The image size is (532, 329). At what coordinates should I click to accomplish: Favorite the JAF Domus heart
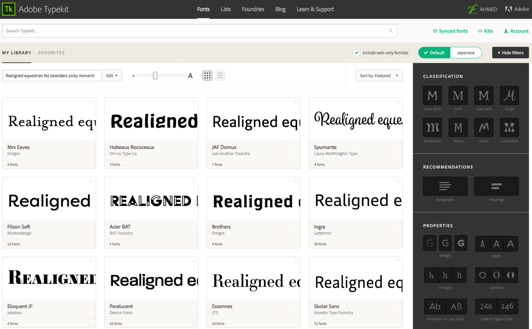tap(296, 102)
